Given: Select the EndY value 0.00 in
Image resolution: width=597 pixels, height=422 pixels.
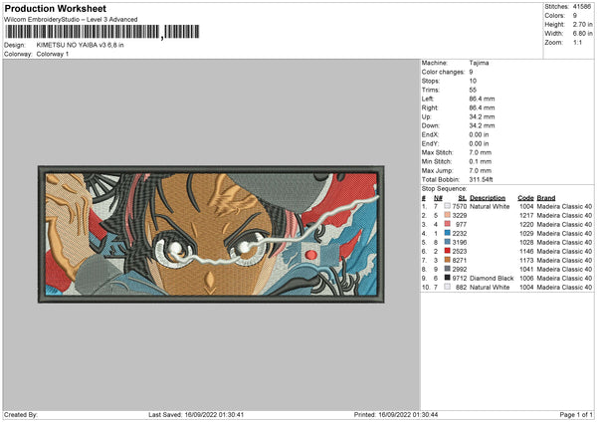Looking at the screenshot, I should [x=479, y=143].
